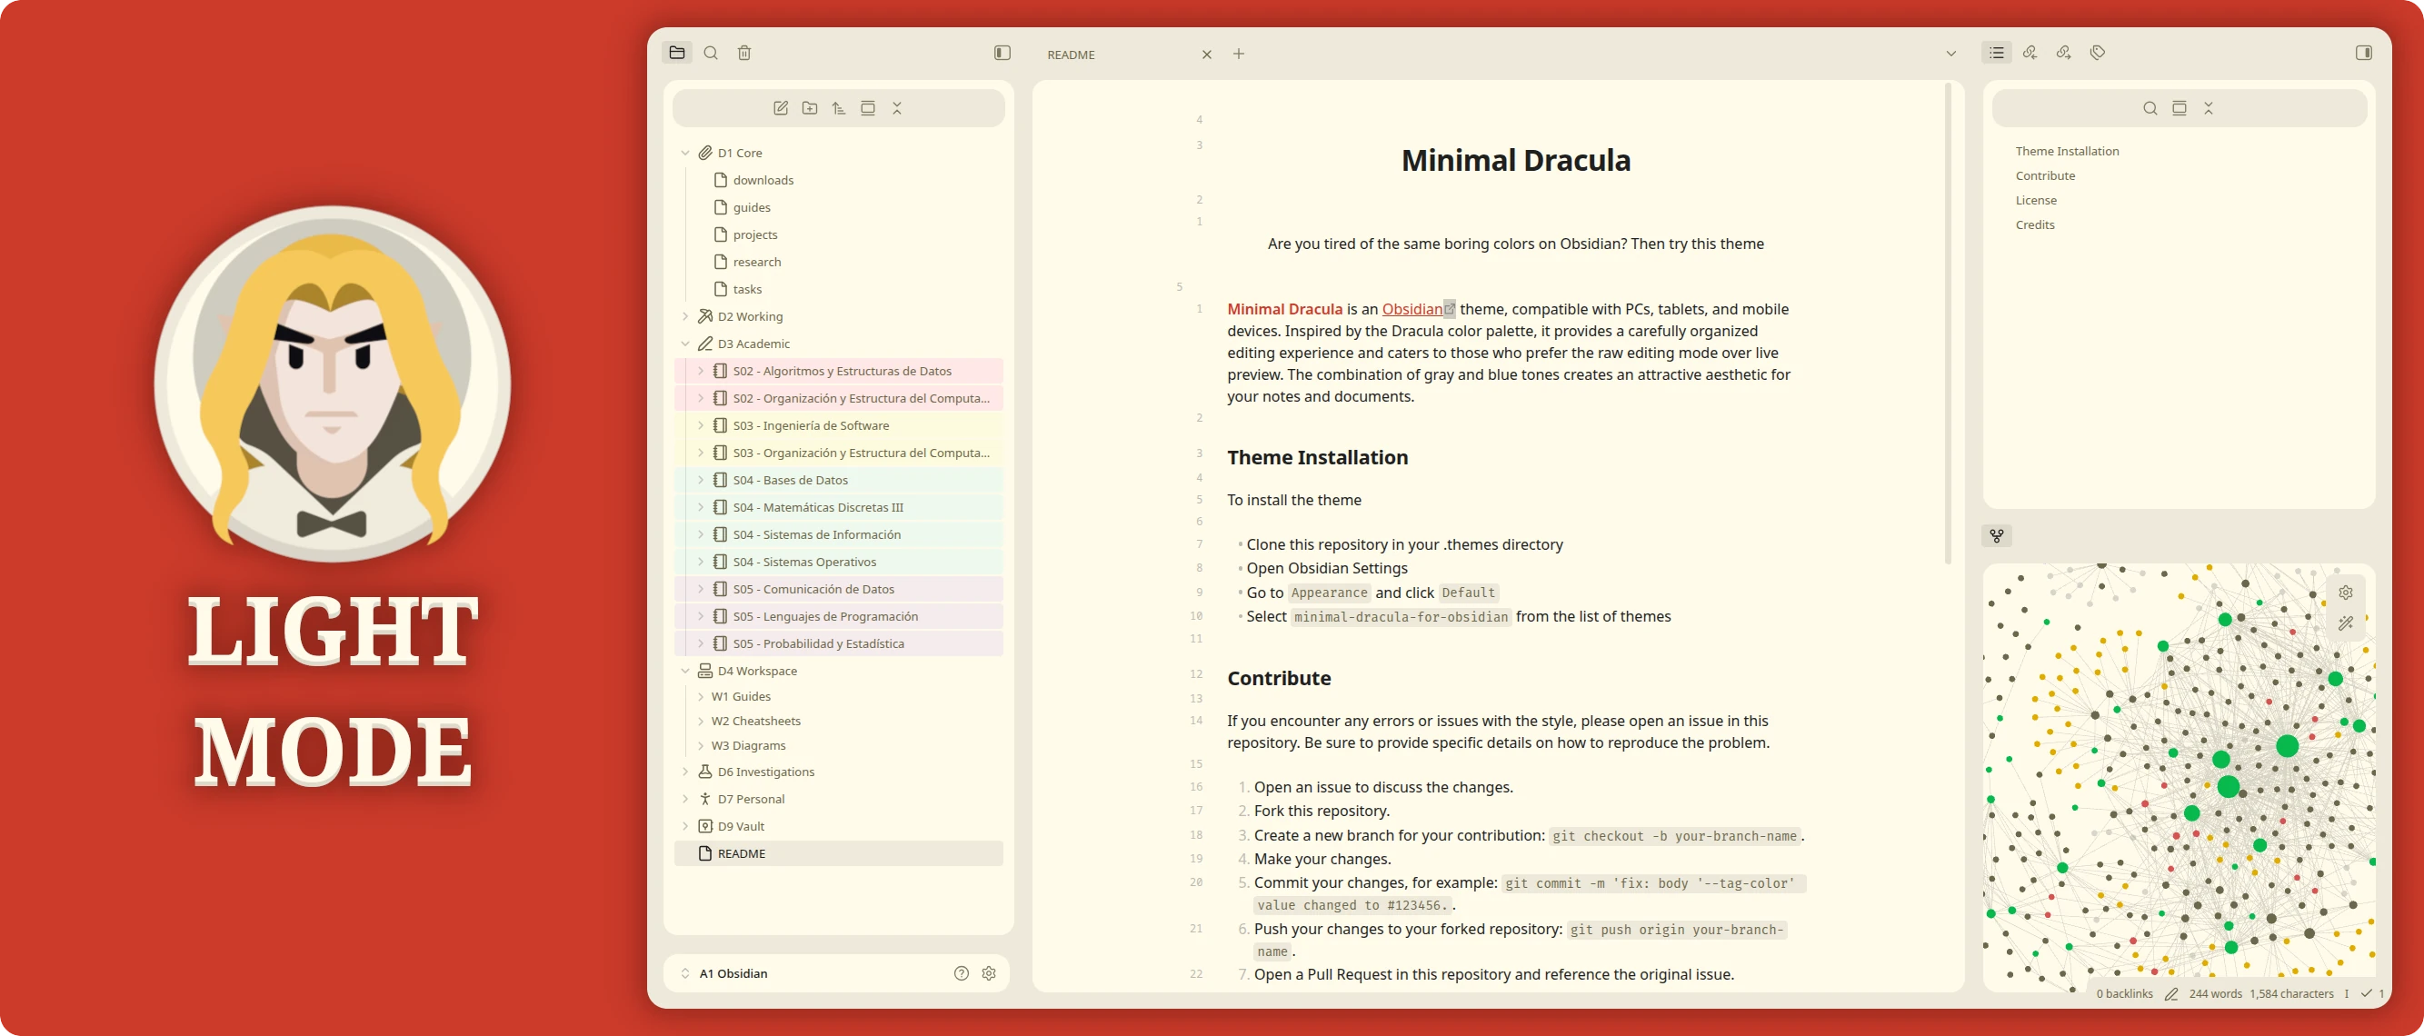This screenshot has width=2424, height=1036.
Task: Add a new tab with plus icon
Action: coord(1238,55)
